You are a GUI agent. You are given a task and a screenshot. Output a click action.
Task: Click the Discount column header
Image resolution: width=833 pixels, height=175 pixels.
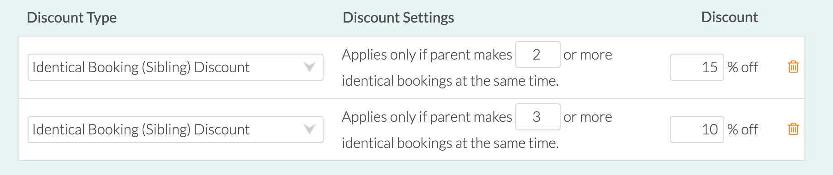click(729, 17)
